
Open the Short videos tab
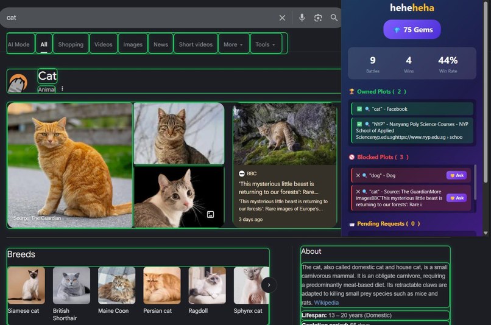(x=196, y=44)
